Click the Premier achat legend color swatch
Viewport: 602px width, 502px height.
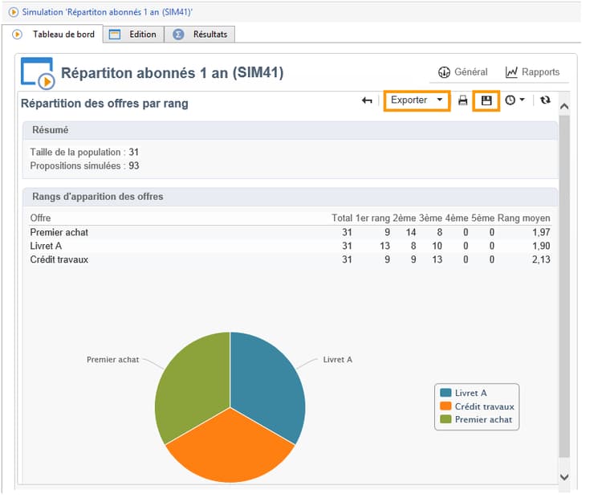[445, 419]
